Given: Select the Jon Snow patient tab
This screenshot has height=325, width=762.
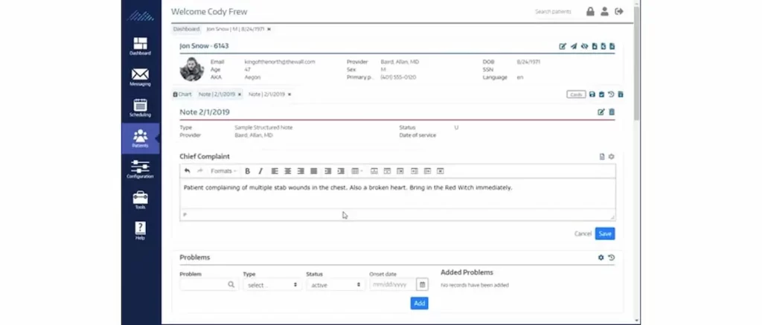Looking at the screenshot, I should [235, 29].
